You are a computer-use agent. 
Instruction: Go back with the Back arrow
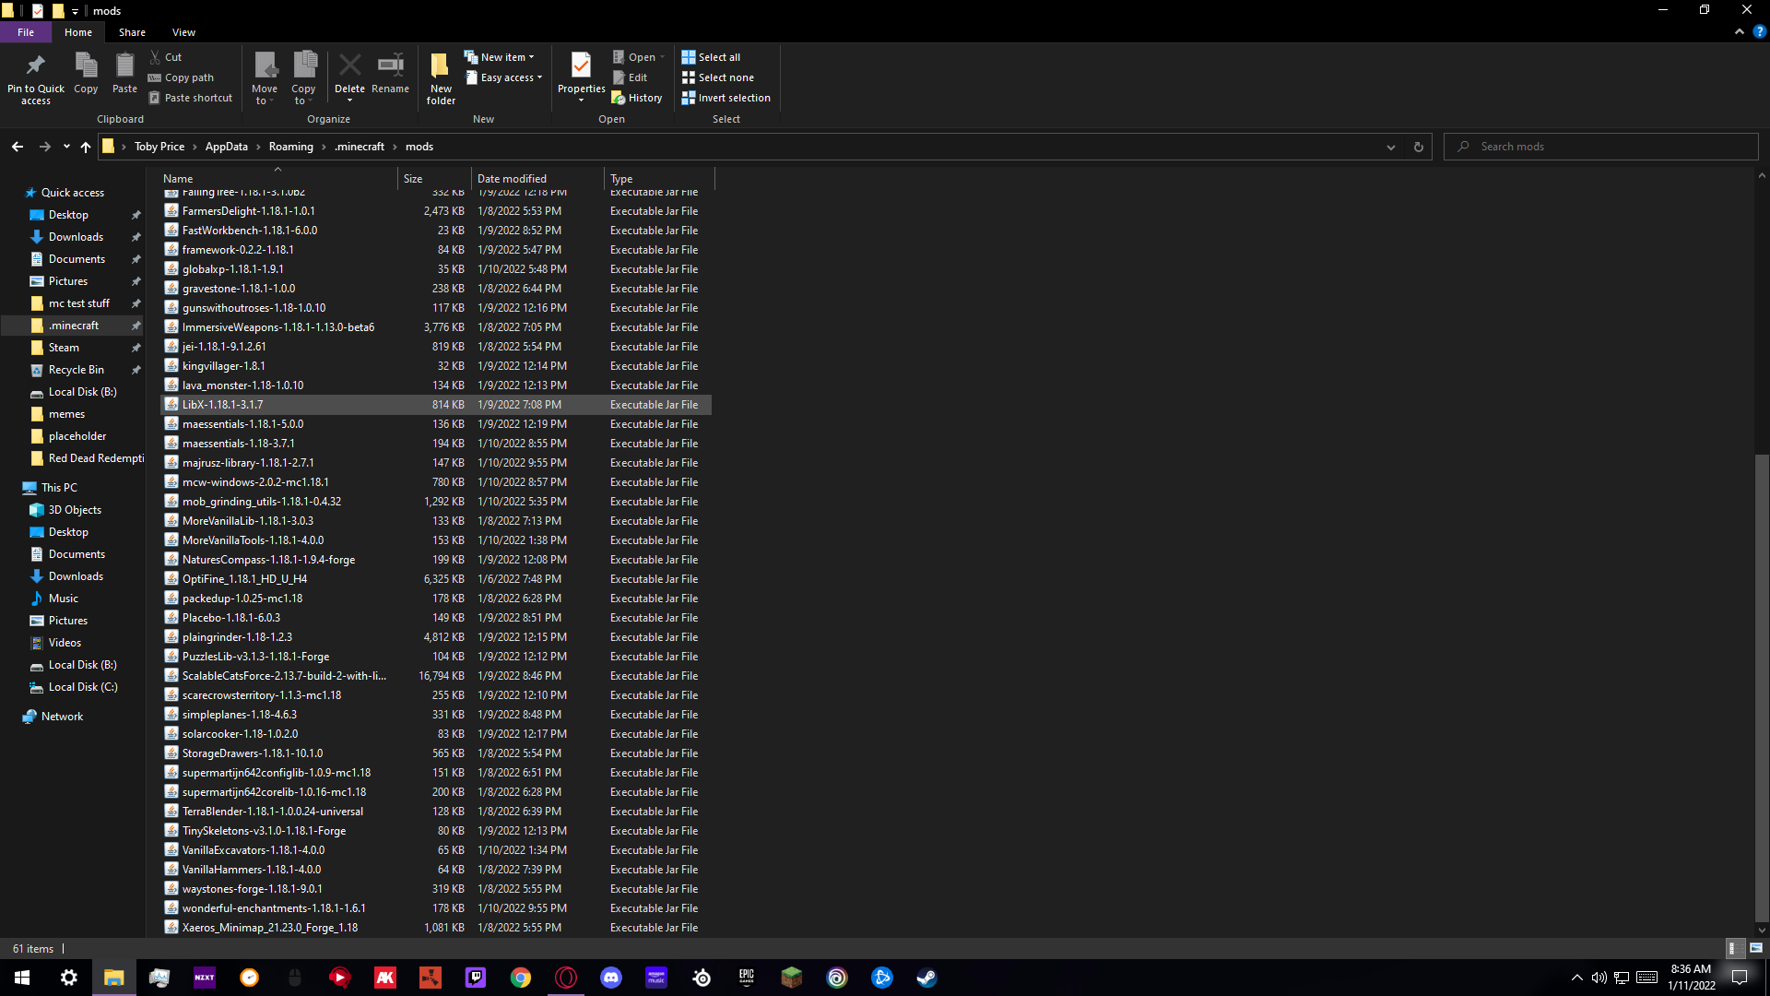coord(18,147)
